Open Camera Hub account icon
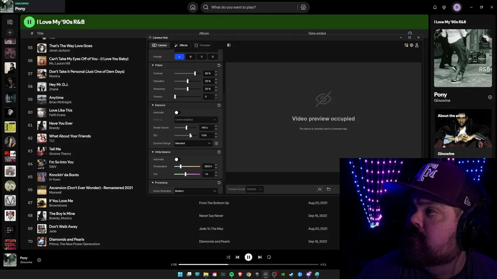Viewport: 497px width, 279px height. (417, 45)
